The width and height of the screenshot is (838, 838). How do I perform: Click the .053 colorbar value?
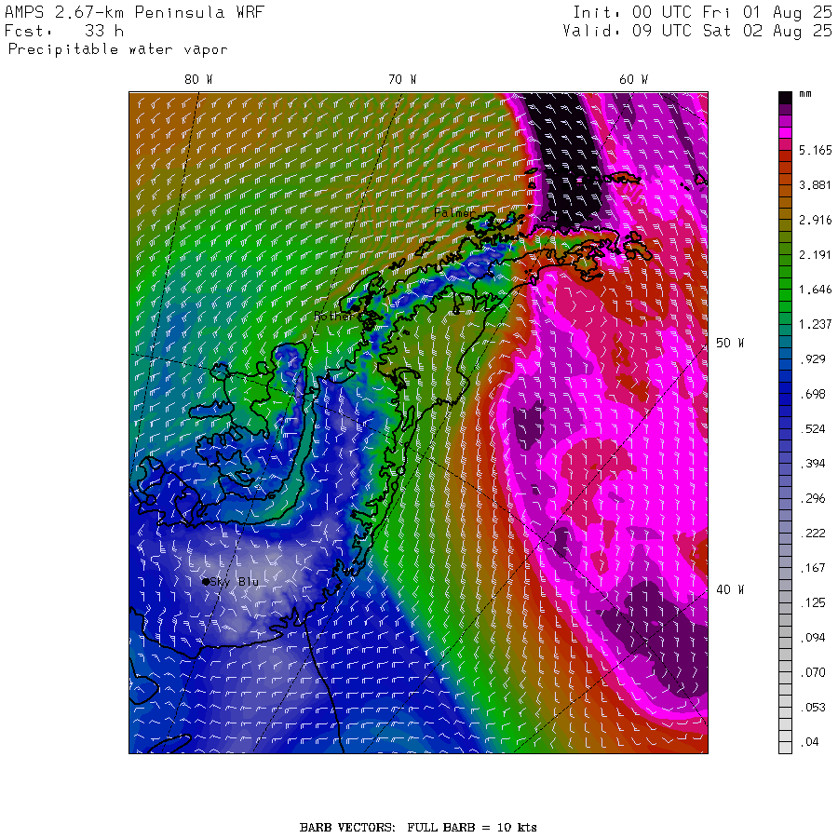[x=813, y=708]
